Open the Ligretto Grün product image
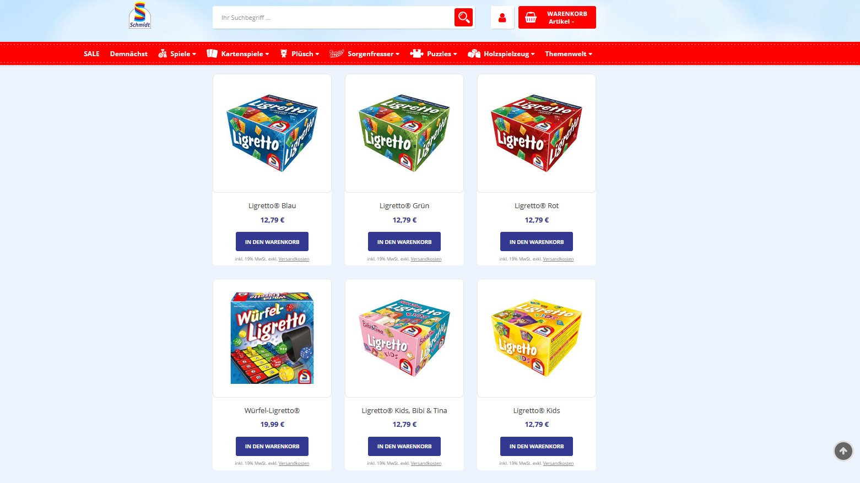This screenshot has width=860, height=483. click(404, 133)
